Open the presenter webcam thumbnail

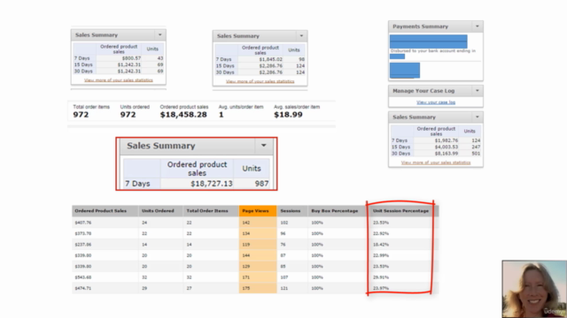pos(534,289)
